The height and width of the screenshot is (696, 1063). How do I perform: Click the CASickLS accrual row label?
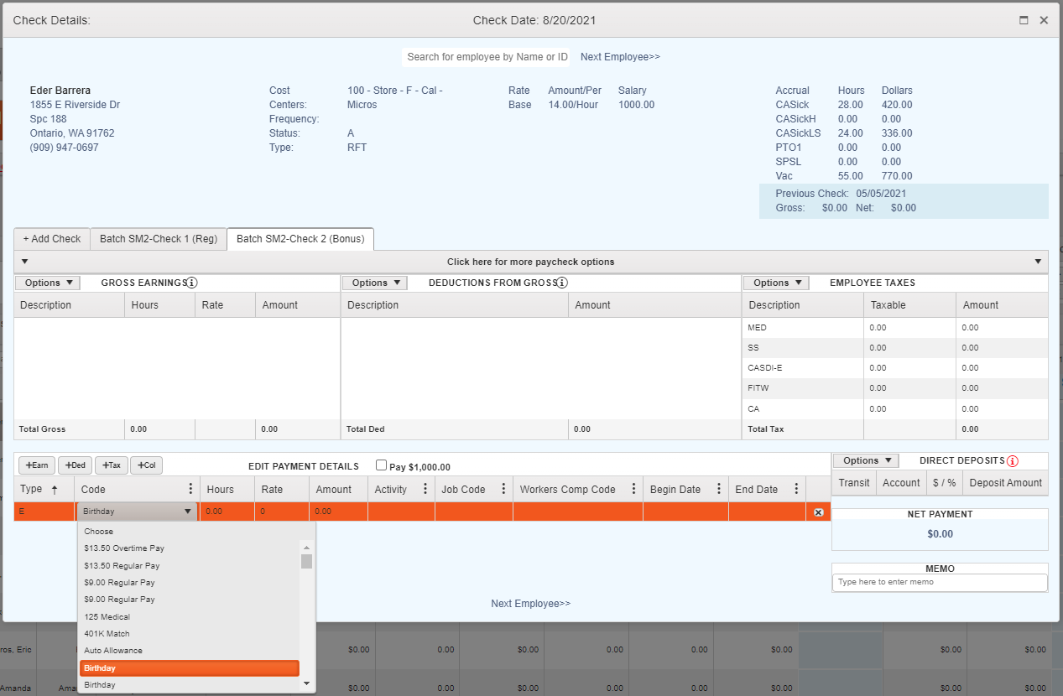pyautogui.click(x=798, y=133)
